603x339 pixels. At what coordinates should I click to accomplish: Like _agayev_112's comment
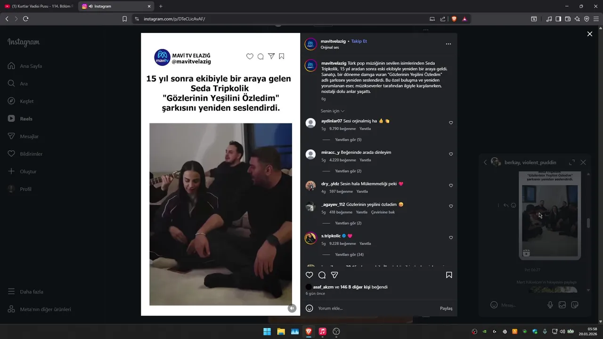[451, 206]
